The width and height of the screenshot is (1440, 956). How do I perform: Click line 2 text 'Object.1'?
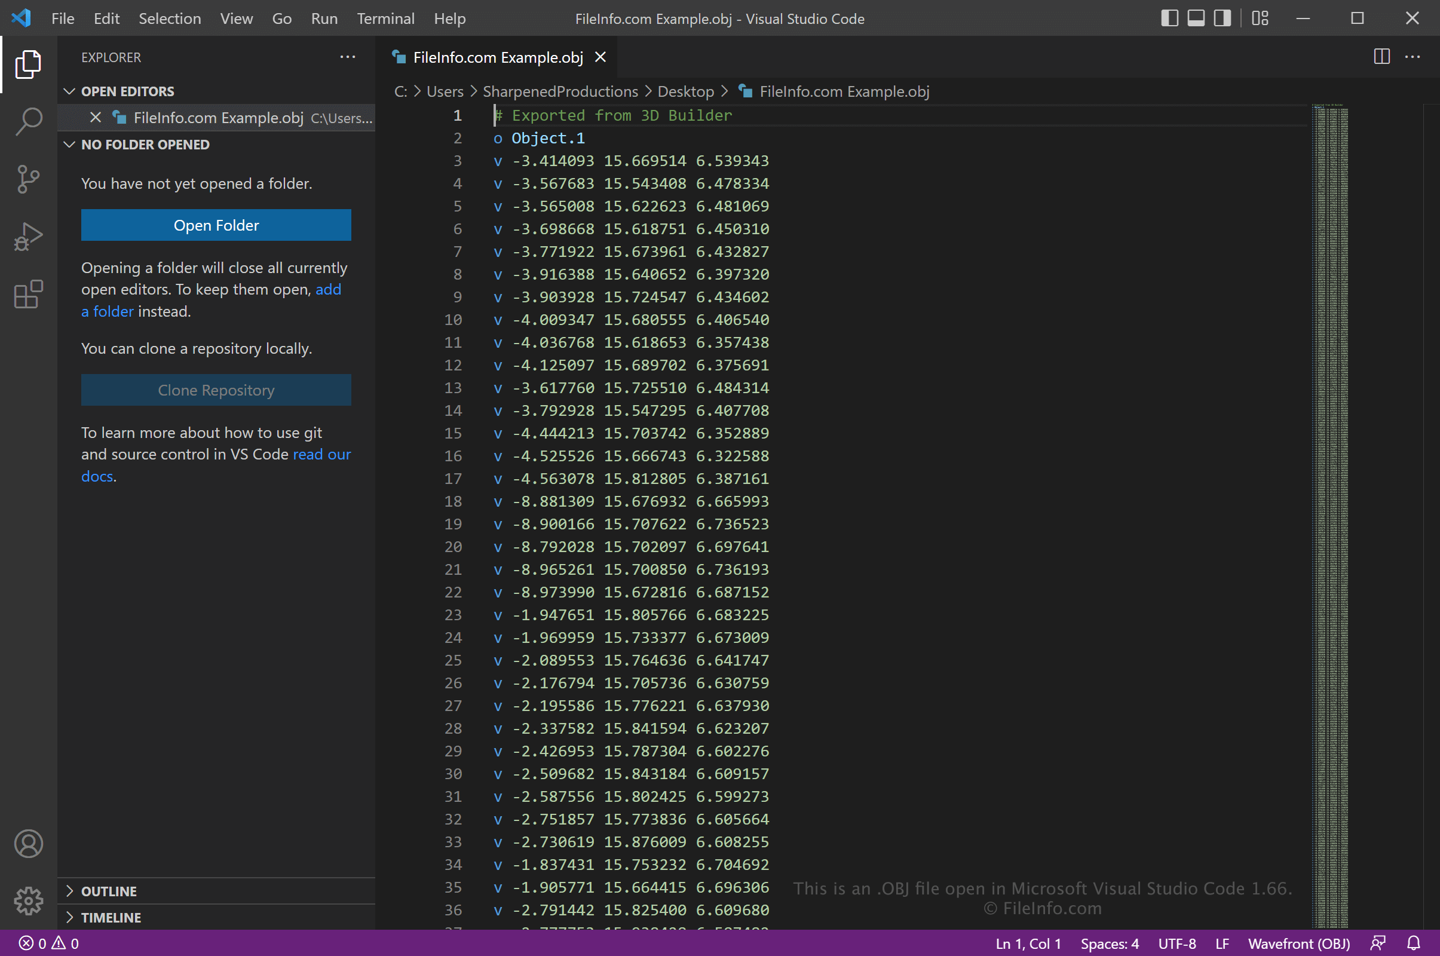(548, 139)
